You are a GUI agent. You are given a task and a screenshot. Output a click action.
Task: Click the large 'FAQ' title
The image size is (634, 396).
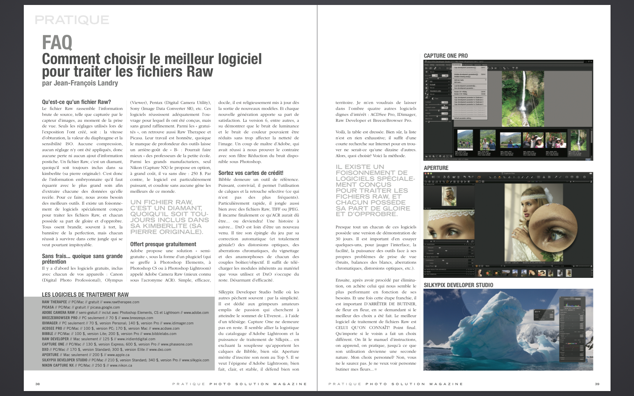[57, 42]
